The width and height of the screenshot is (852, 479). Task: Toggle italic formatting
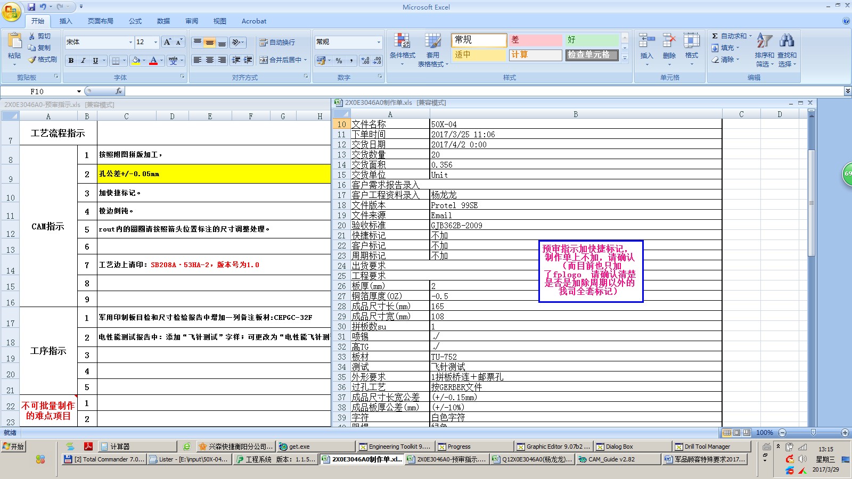click(83, 60)
